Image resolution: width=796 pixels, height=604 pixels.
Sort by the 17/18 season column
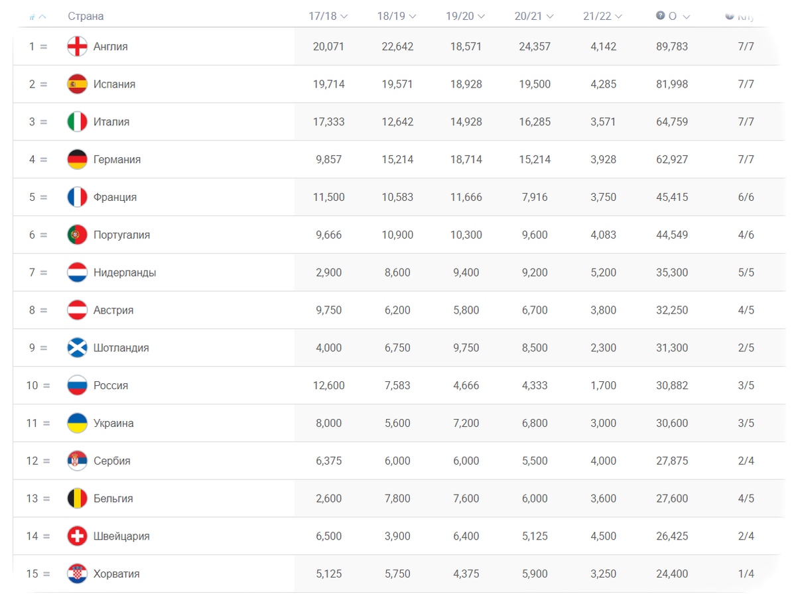click(x=328, y=16)
